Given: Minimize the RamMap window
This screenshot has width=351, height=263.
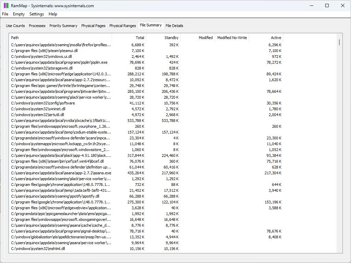Looking at the screenshot, I should (x=311, y=5).
